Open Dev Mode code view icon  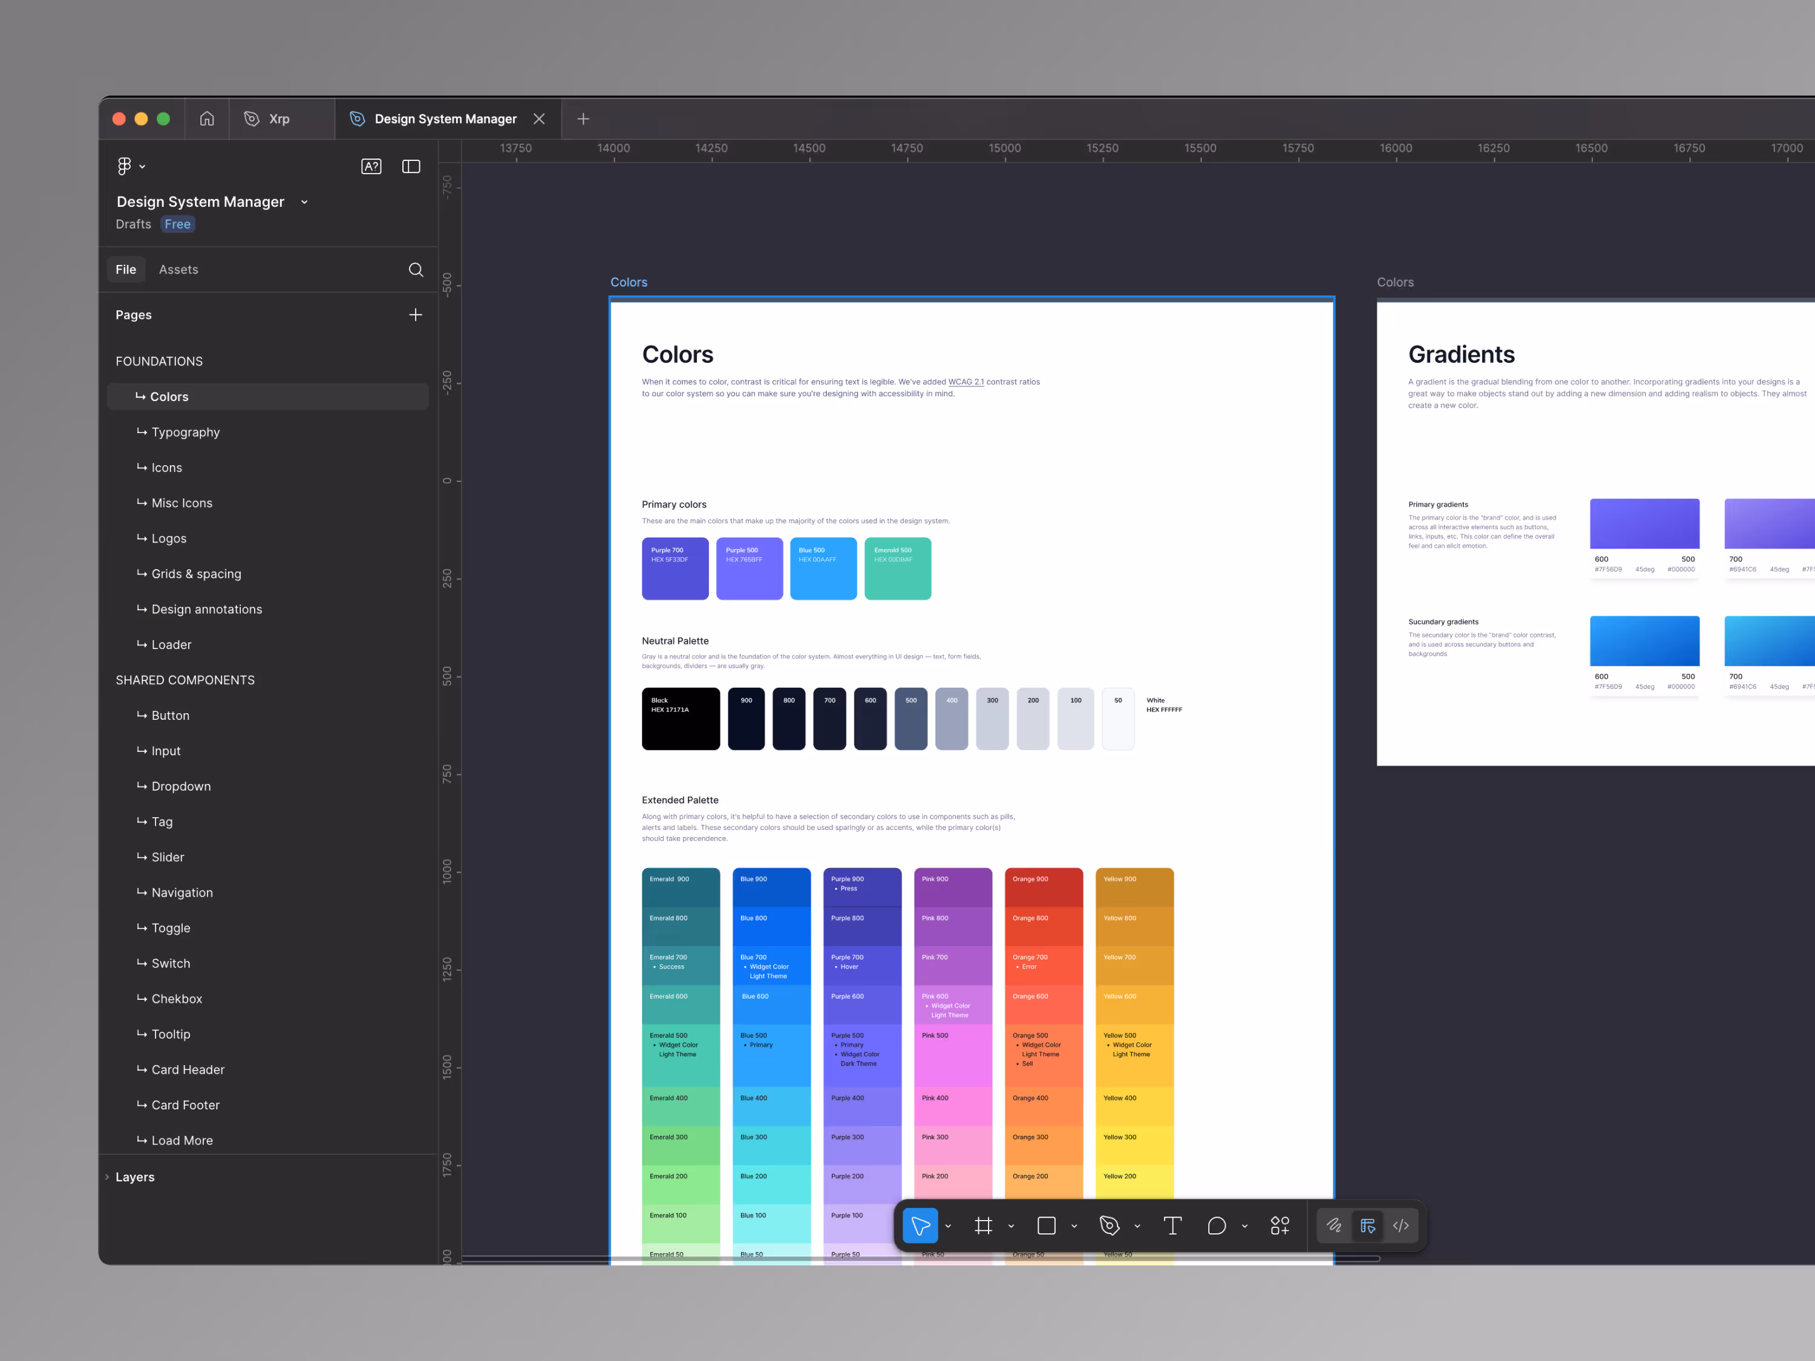[x=1401, y=1226]
